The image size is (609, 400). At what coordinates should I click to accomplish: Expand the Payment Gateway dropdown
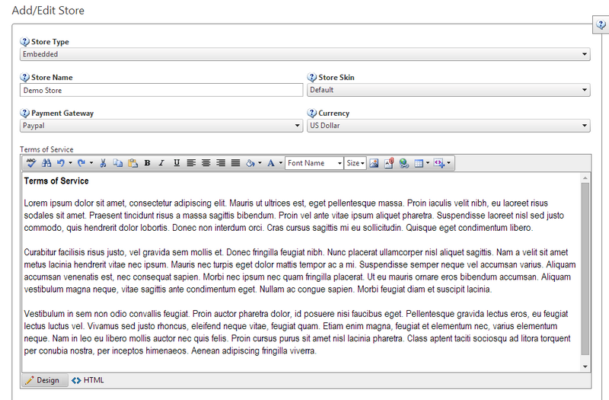(161, 126)
